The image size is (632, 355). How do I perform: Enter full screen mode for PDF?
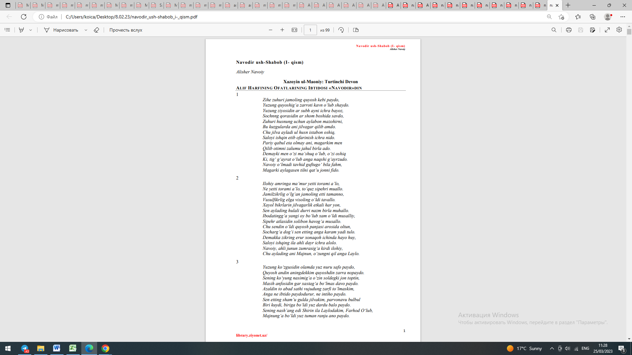(607, 30)
